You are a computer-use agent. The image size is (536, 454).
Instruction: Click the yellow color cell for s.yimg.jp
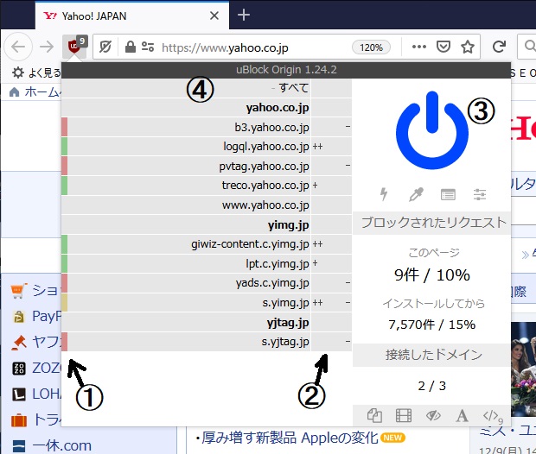[x=64, y=303]
